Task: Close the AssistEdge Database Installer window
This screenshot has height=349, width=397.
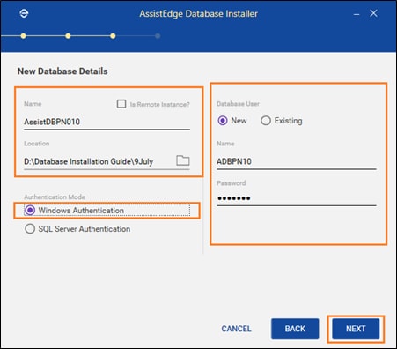Action: (373, 13)
